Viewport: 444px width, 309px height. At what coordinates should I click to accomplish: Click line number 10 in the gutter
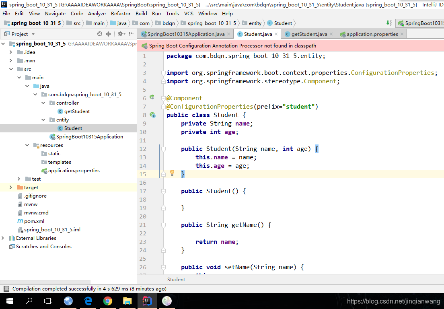pos(143,132)
